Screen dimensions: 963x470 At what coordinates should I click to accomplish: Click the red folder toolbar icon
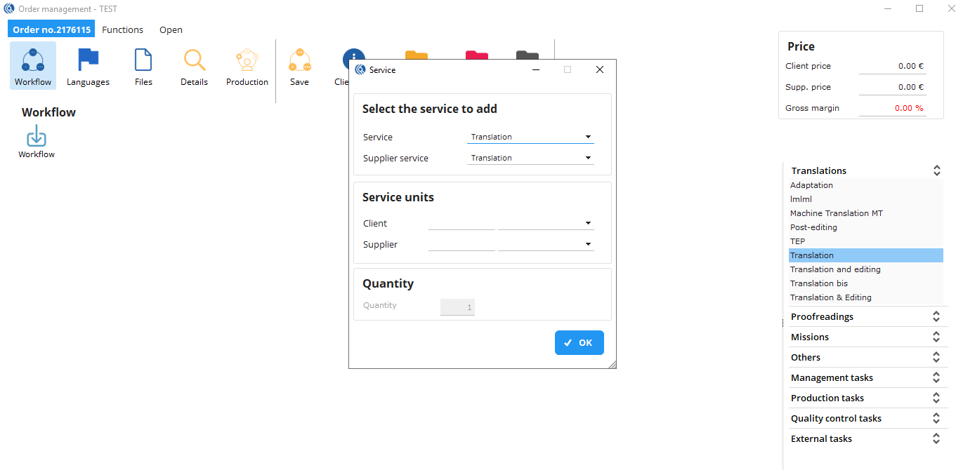point(476,55)
